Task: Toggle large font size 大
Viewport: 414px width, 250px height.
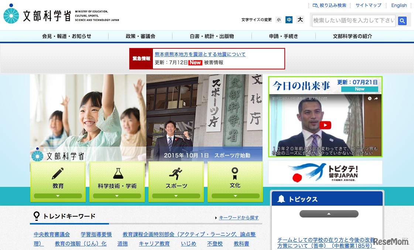Action: (300, 20)
